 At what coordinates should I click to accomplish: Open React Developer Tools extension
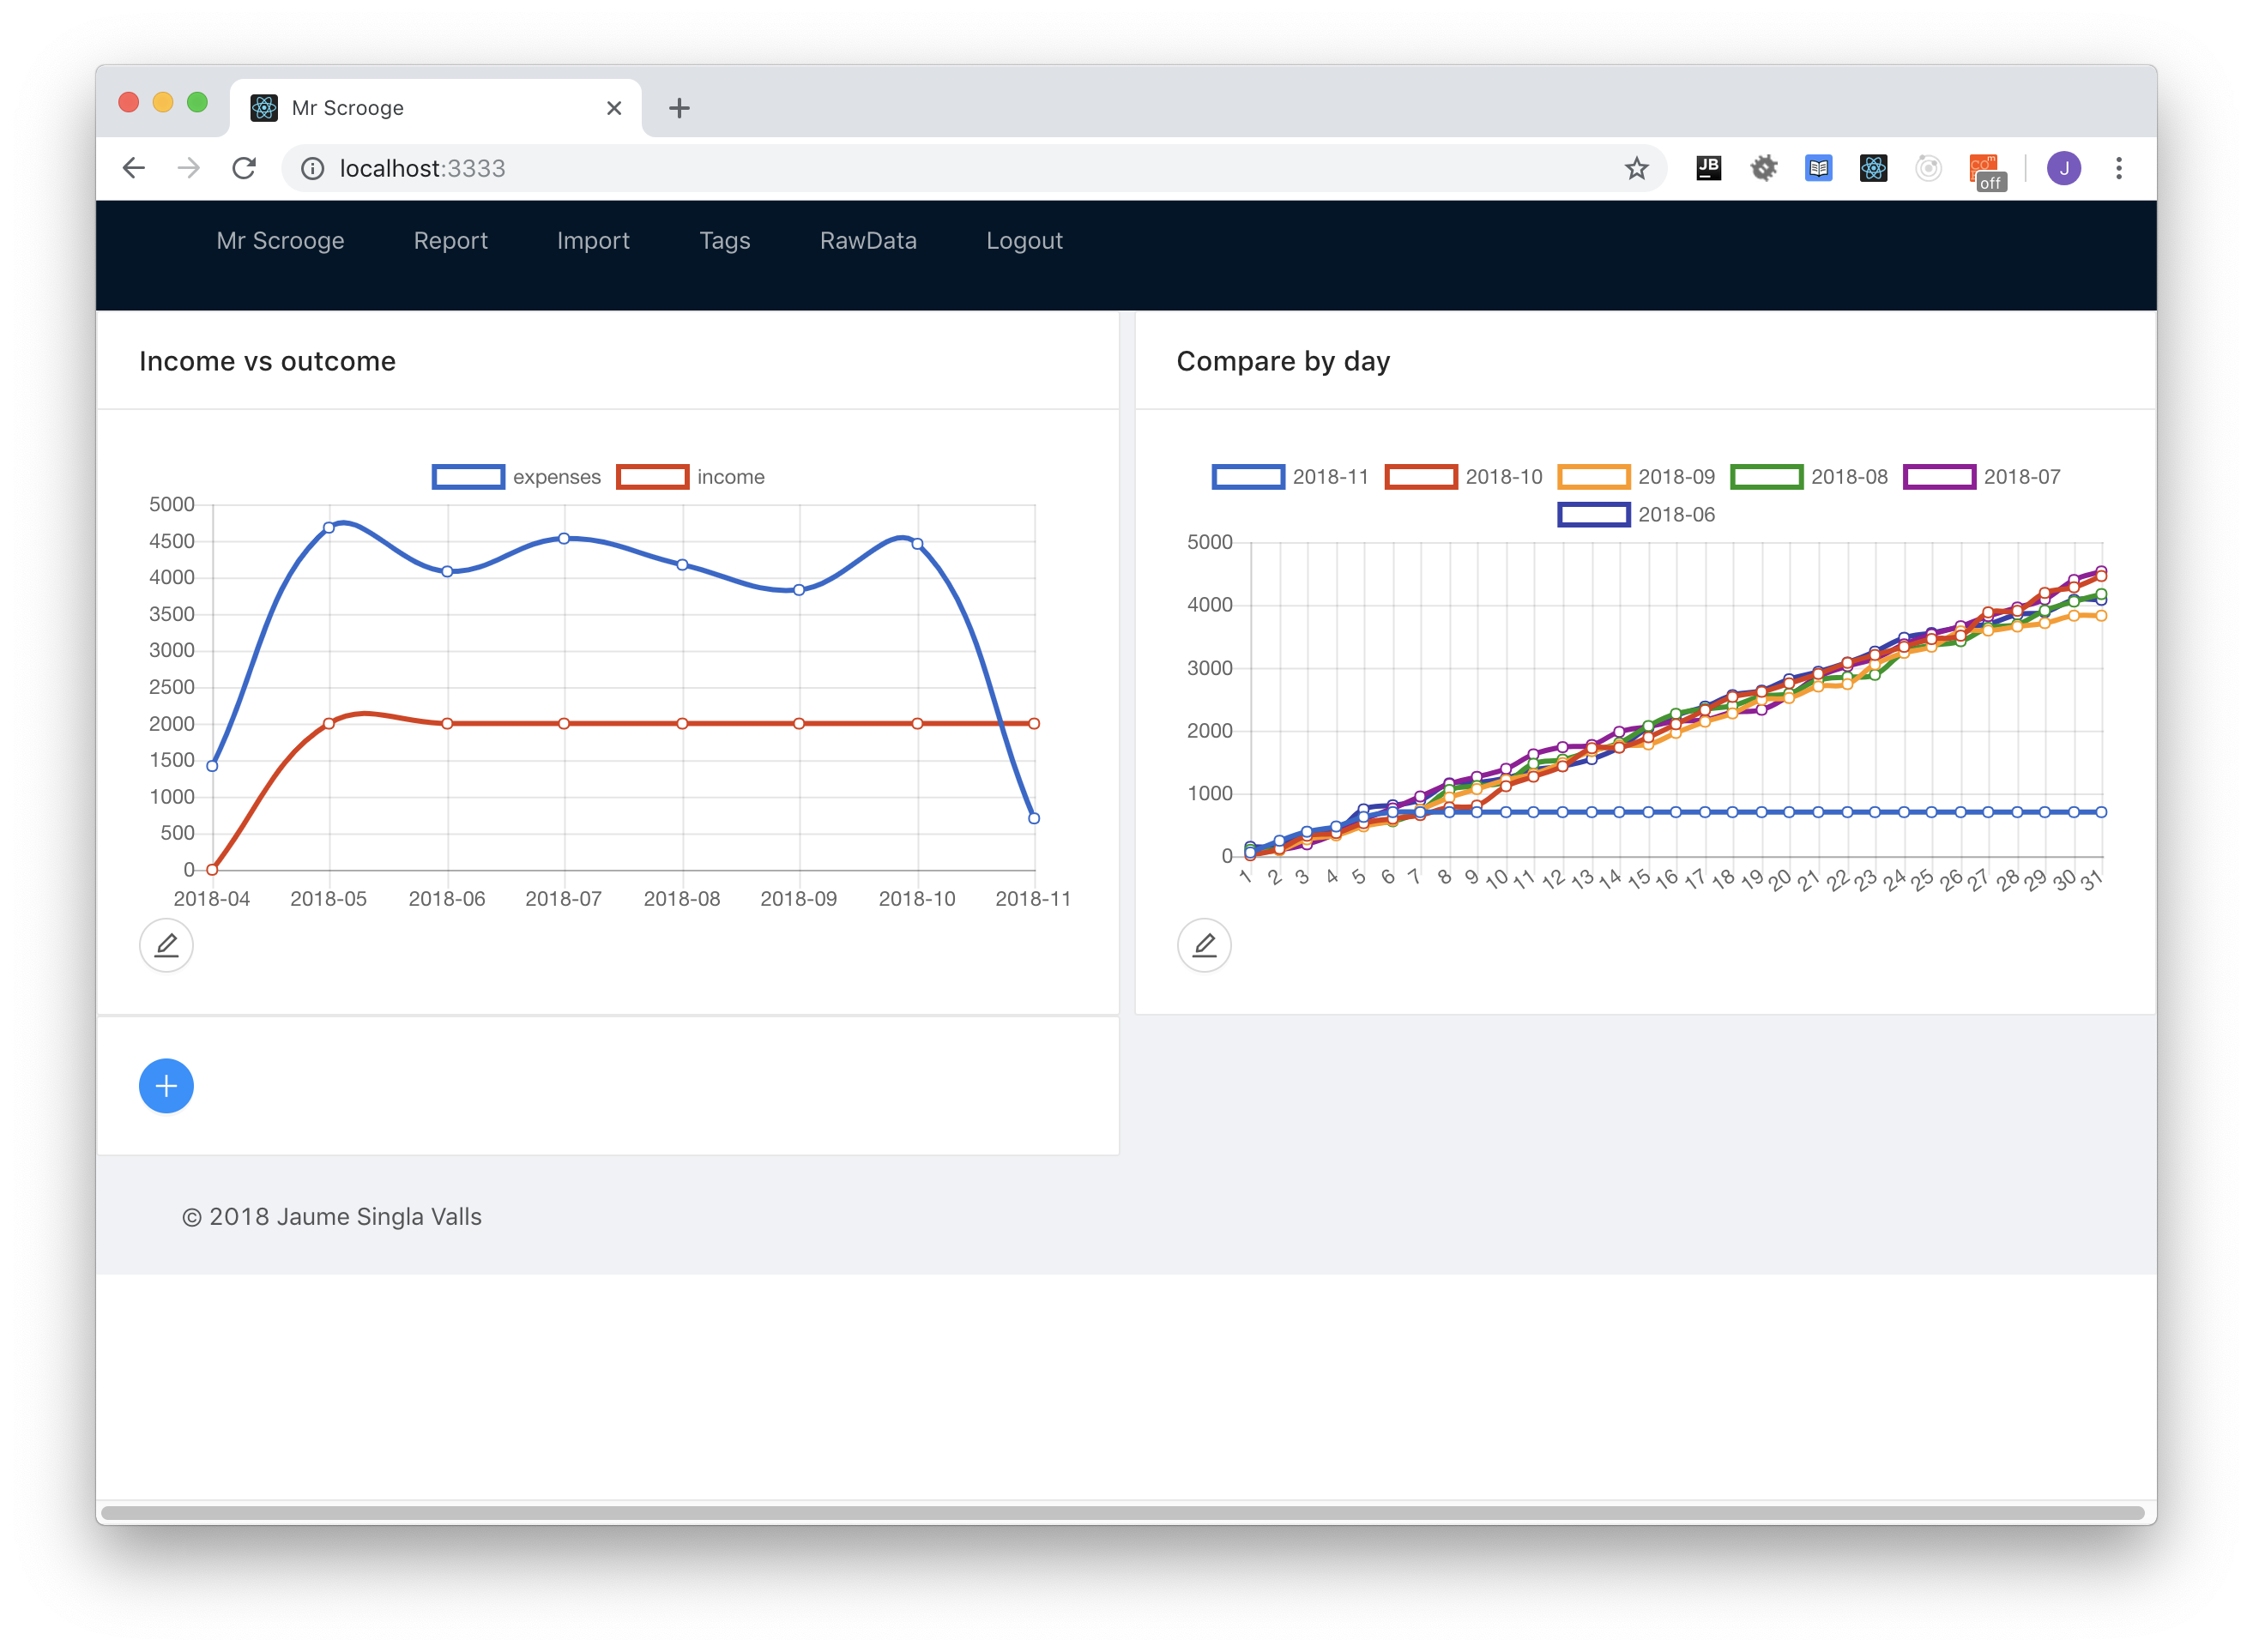click(1874, 168)
